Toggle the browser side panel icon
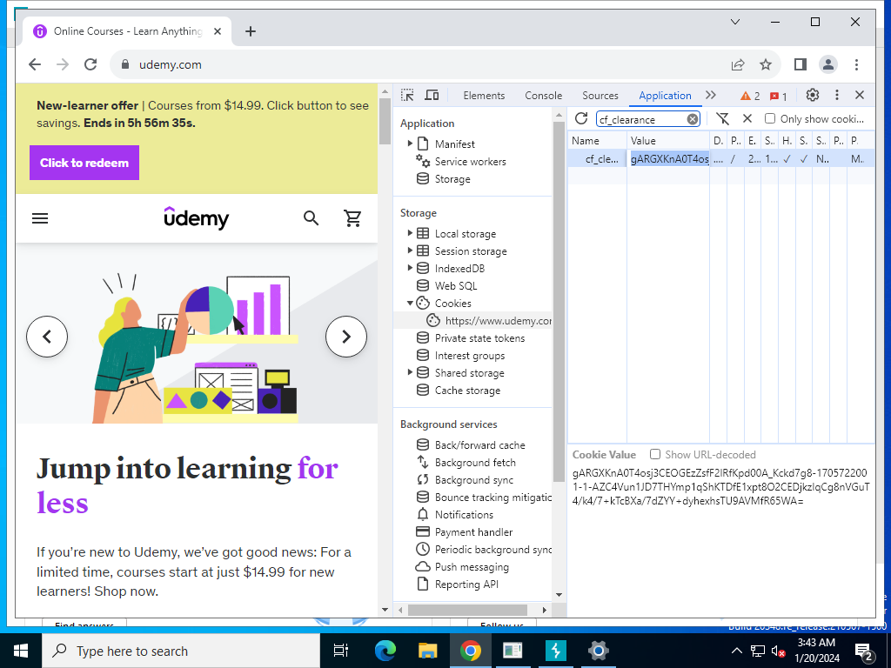This screenshot has height=668, width=891. click(x=801, y=64)
